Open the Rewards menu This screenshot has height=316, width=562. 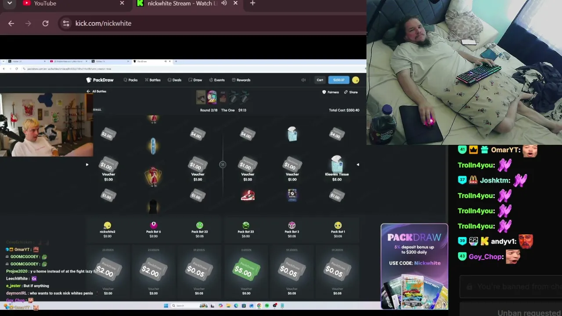(x=241, y=80)
